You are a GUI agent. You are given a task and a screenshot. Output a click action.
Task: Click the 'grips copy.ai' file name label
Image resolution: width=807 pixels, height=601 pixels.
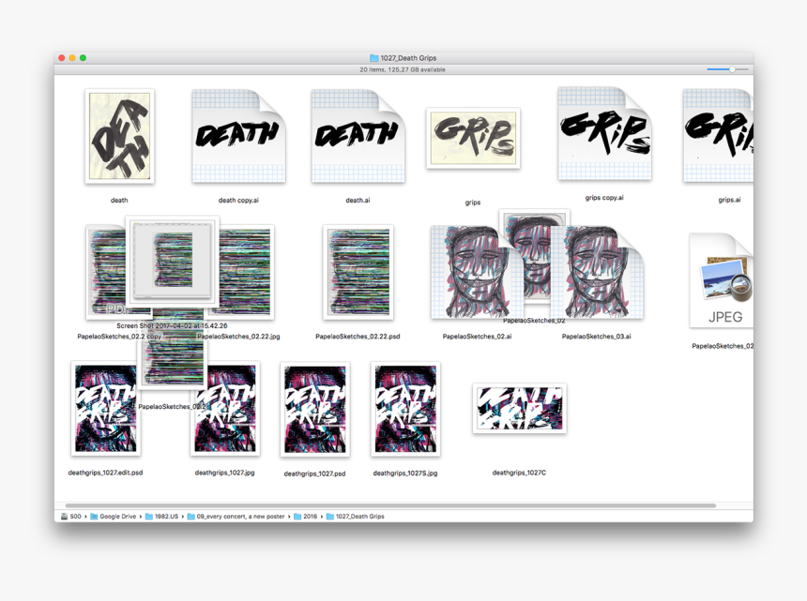604,198
